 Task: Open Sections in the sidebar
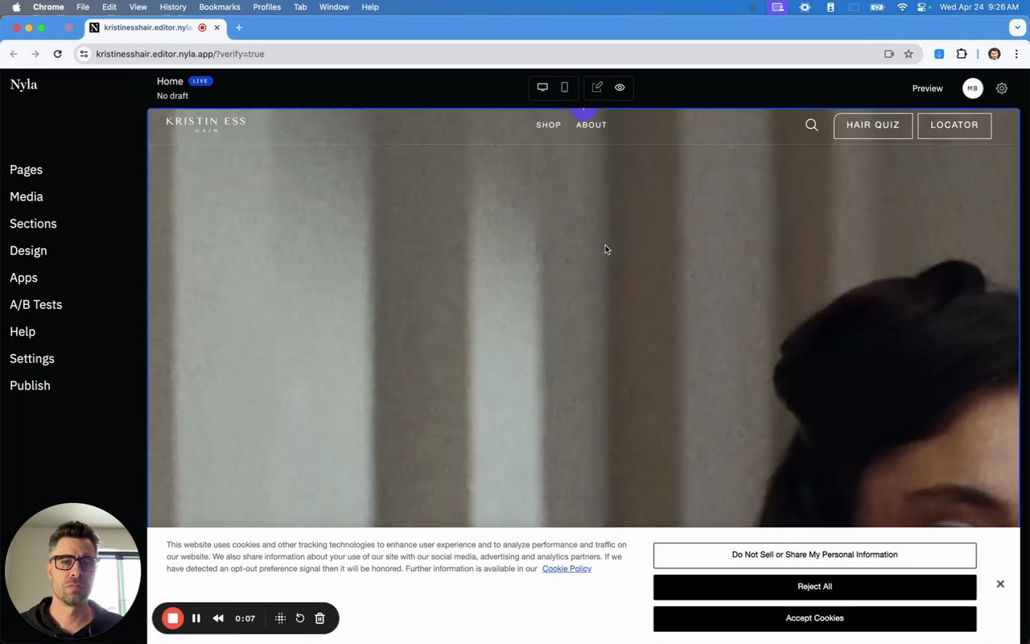coord(33,224)
